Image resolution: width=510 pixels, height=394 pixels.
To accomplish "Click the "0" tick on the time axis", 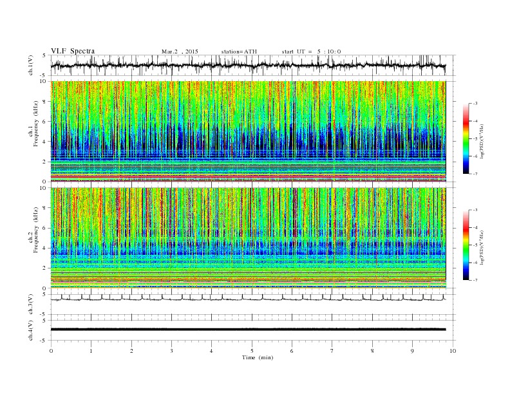I will [x=51, y=351].
